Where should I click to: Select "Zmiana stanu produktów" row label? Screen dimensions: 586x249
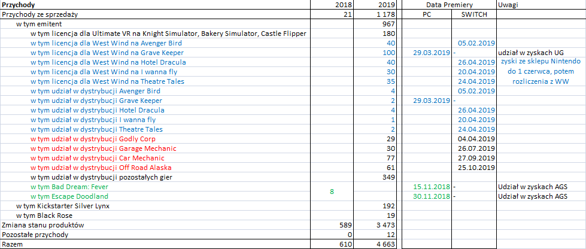pos(43,225)
